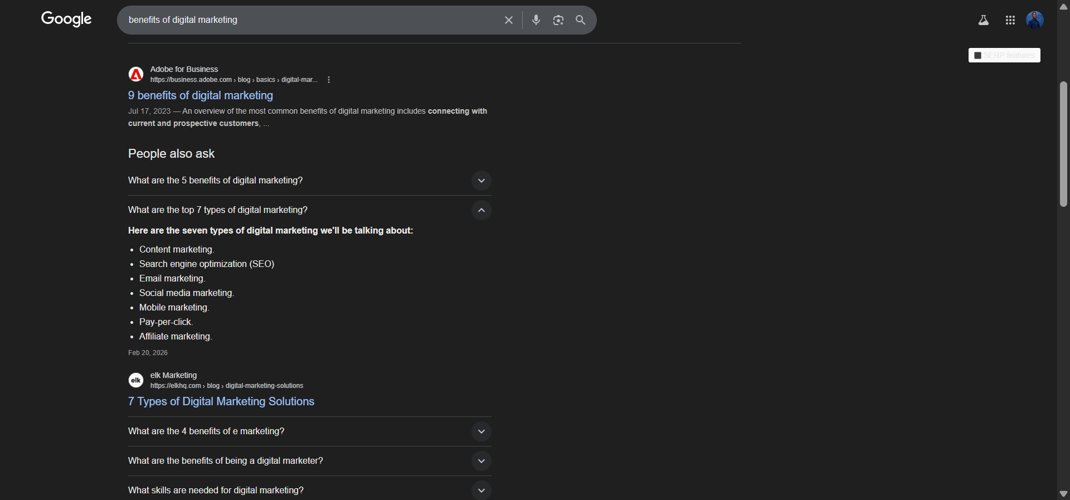This screenshot has width=1070, height=500.
Task: Expand "What are the 4 benefits of e marketing"
Action: (x=481, y=431)
